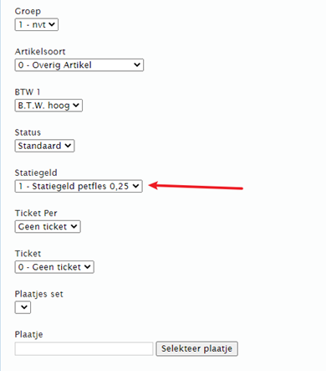Open the Groep dropdown showing 1 - nvt
Viewport: 326px width, 371px height.
[x=37, y=24]
